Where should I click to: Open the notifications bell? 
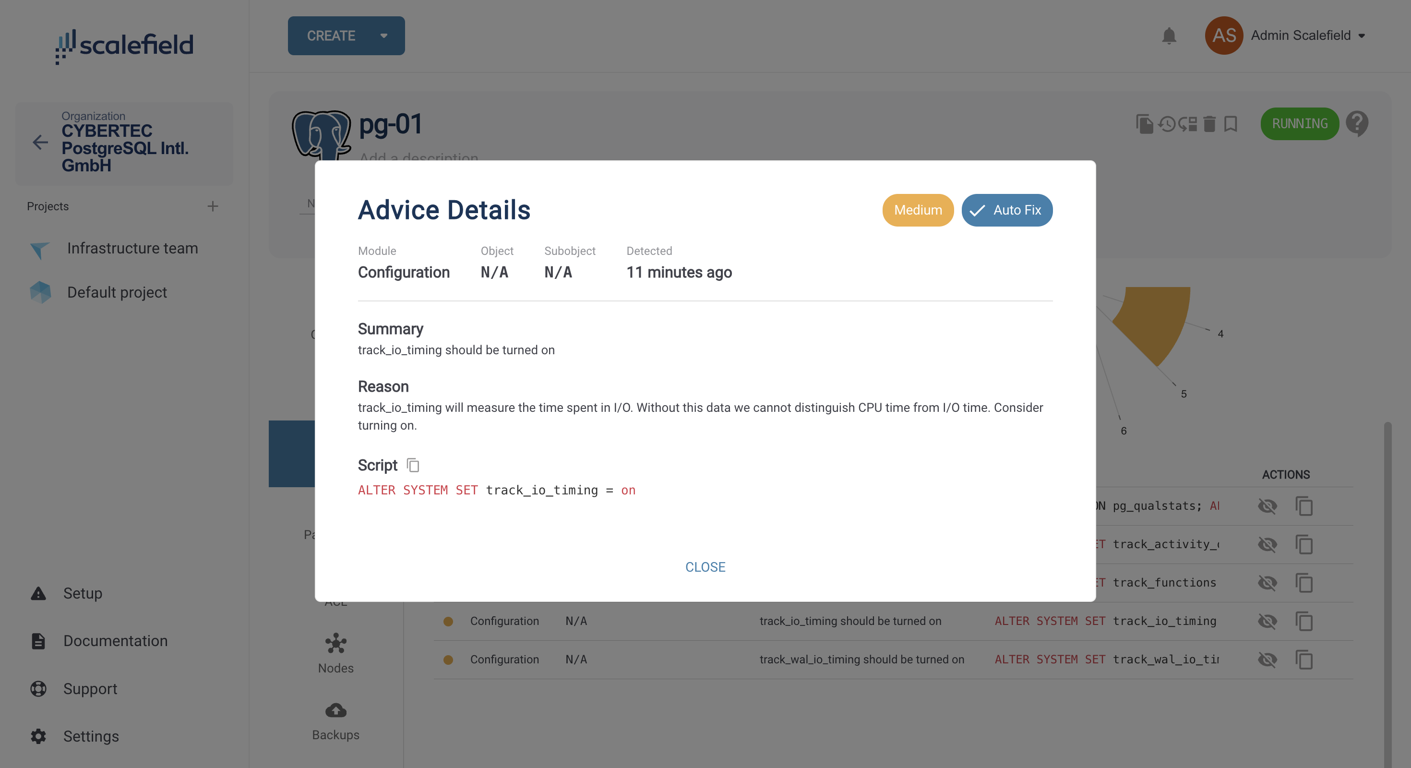click(1169, 36)
